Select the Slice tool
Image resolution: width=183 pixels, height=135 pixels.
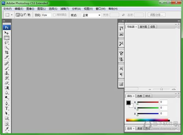(7, 57)
